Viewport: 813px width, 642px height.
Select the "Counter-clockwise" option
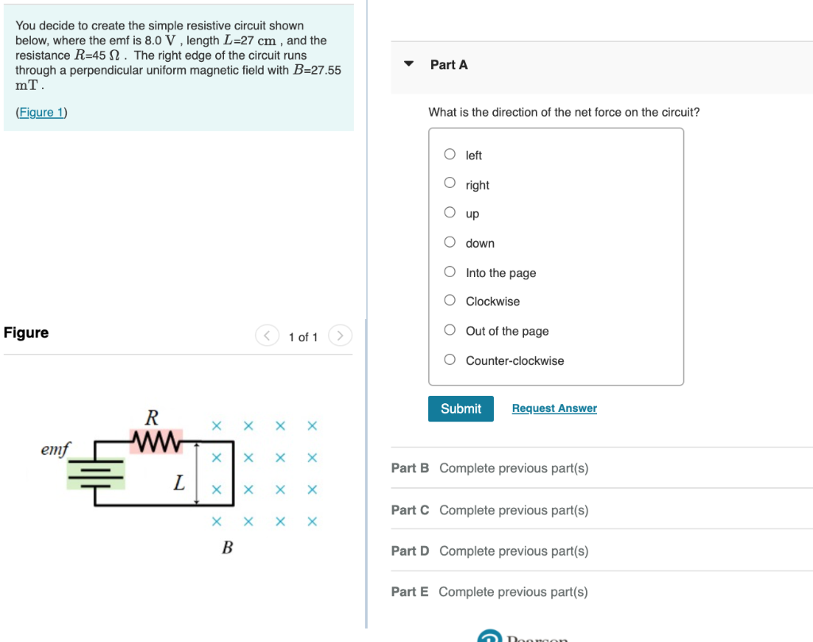point(449,359)
